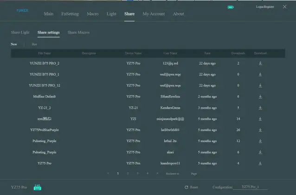Select the Share settings sub-tab
This screenshot has height=195, width=296.
[x=49, y=32]
